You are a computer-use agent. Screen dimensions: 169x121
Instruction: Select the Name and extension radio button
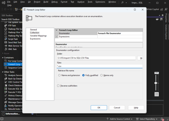[x=60, y=75]
